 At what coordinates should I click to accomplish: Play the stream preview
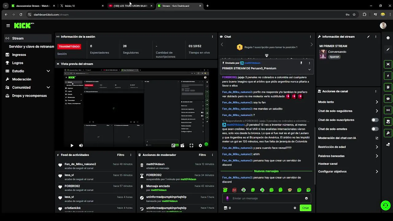pos(72,145)
